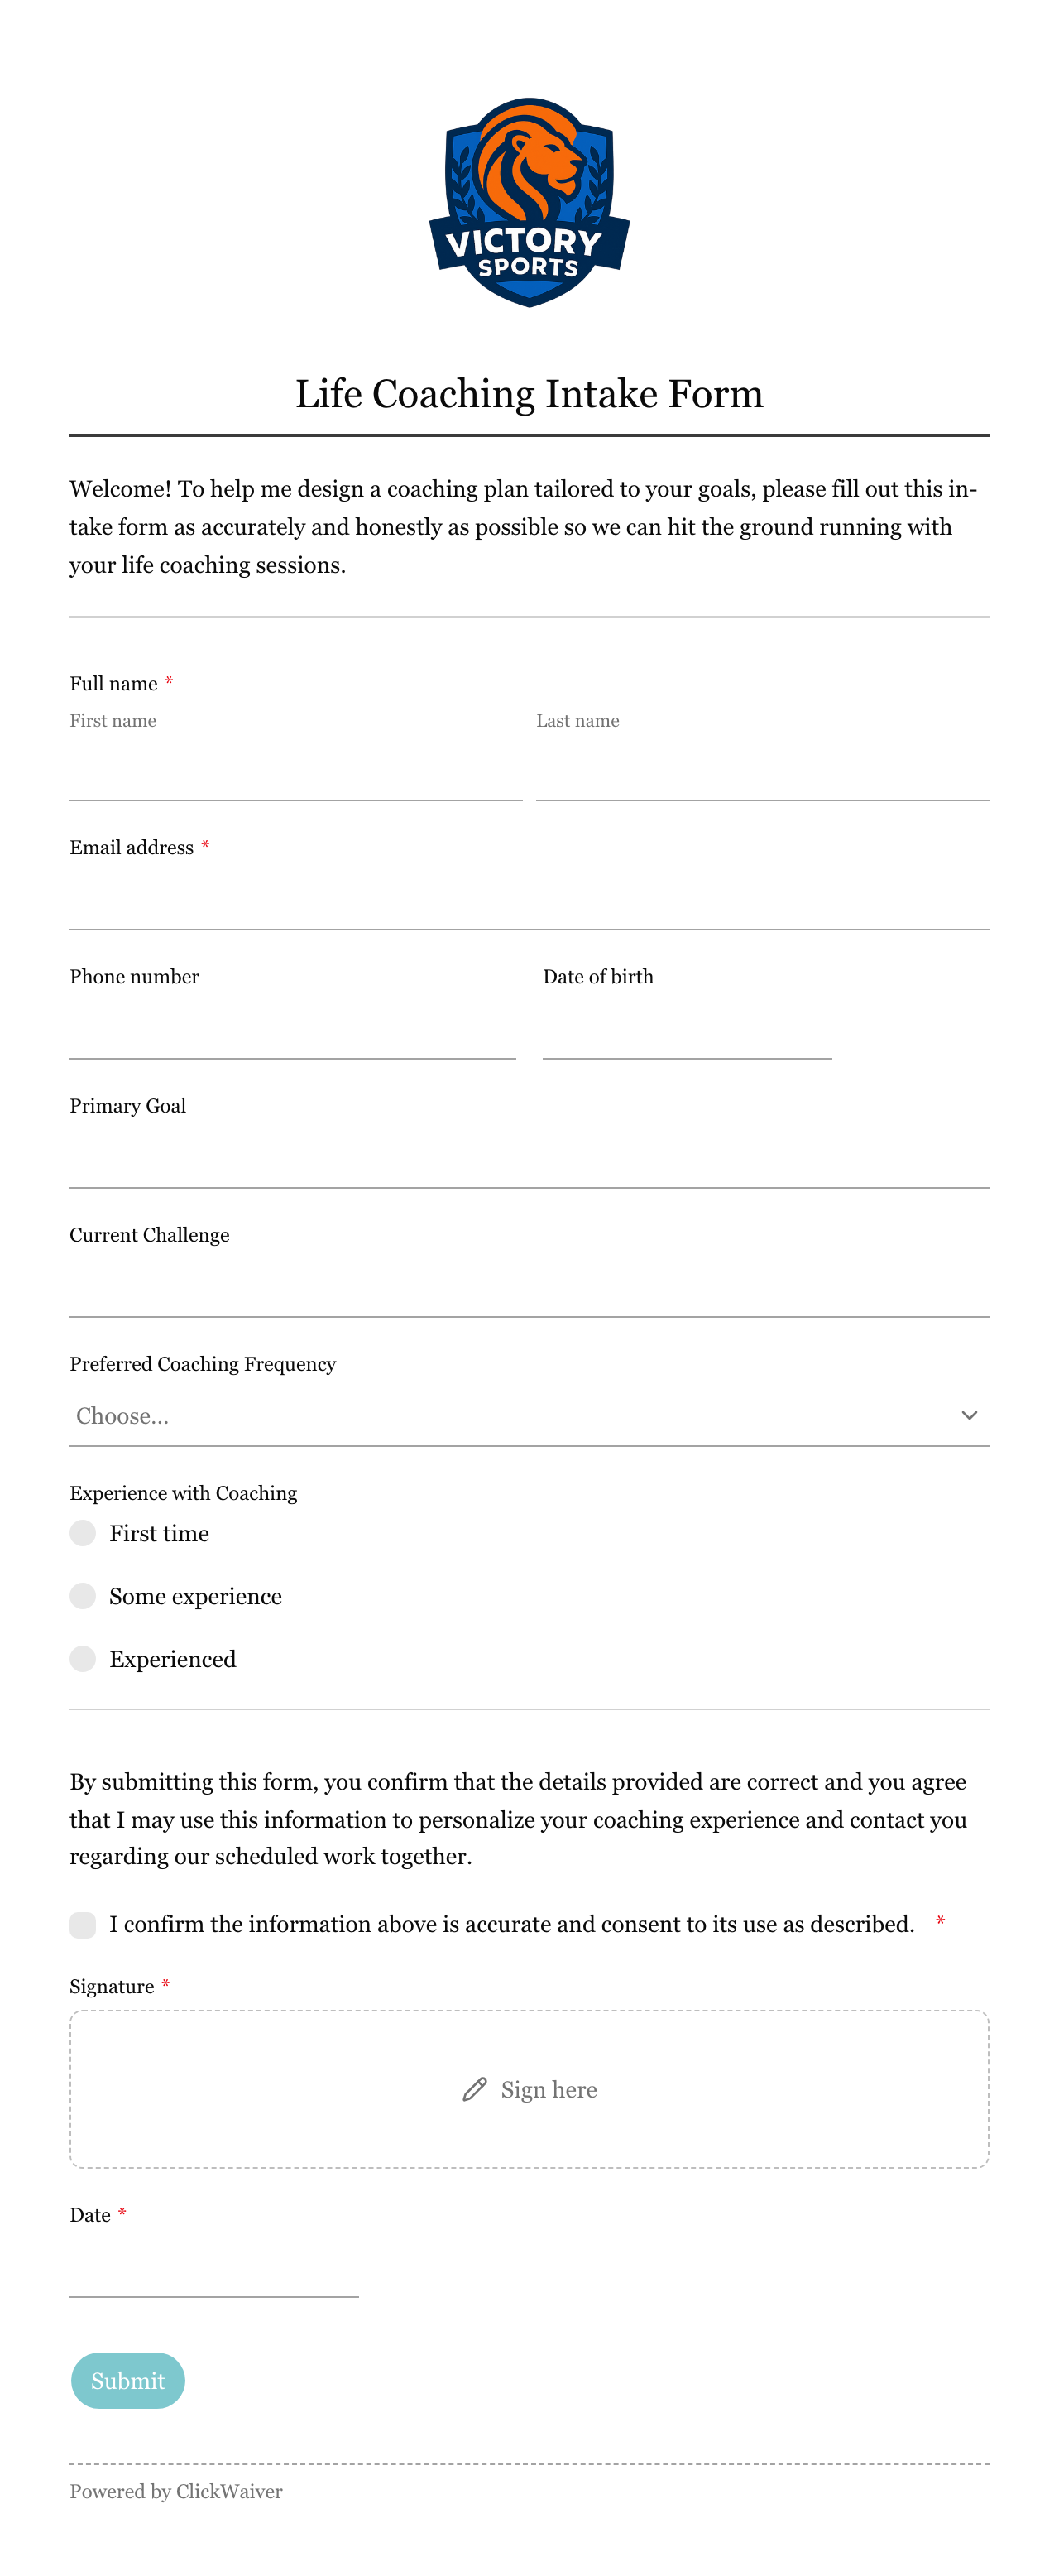This screenshot has width=1059, height=2576.
Task: Click the Life Coaching Intake Form heading
Action: pyautogui.click(x=529, y=394)
